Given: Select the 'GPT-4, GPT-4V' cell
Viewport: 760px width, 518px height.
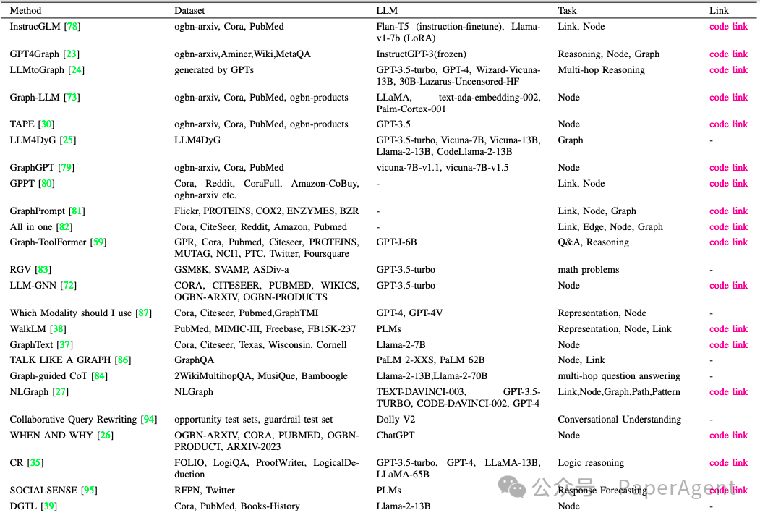Looking at the screenshot, I should click(x=409, y=313).
